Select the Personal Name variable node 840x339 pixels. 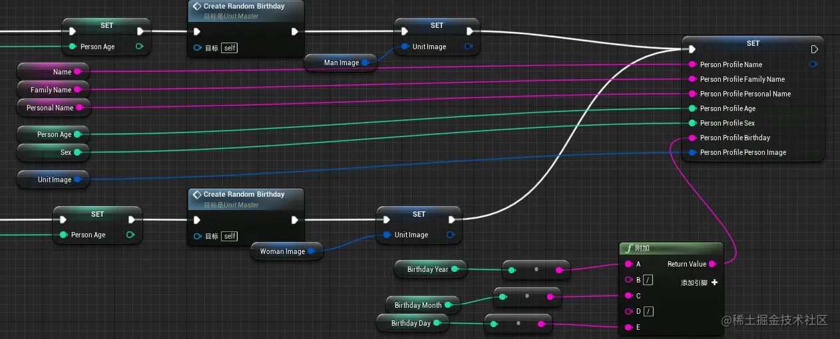[x=55, y=108]
